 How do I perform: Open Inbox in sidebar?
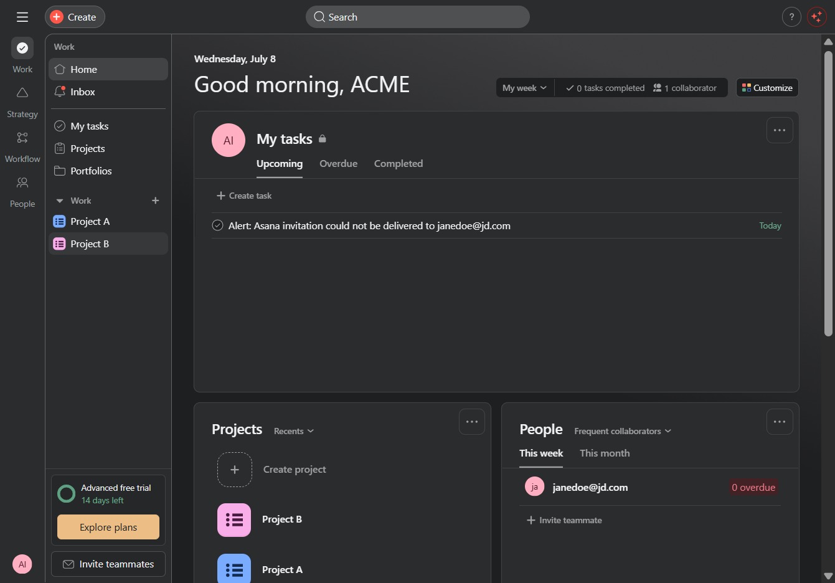(108, 92)
